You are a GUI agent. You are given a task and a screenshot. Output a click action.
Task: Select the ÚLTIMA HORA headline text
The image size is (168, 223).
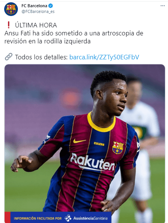click(36, 25)
